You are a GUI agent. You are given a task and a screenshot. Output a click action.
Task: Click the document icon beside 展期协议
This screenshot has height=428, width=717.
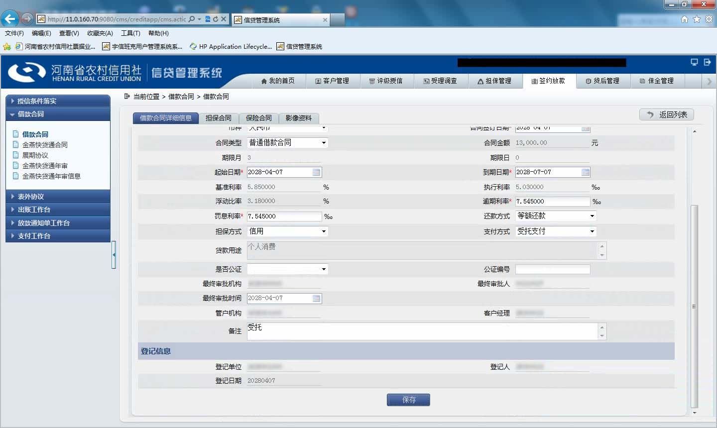click(x=16, y=155)
